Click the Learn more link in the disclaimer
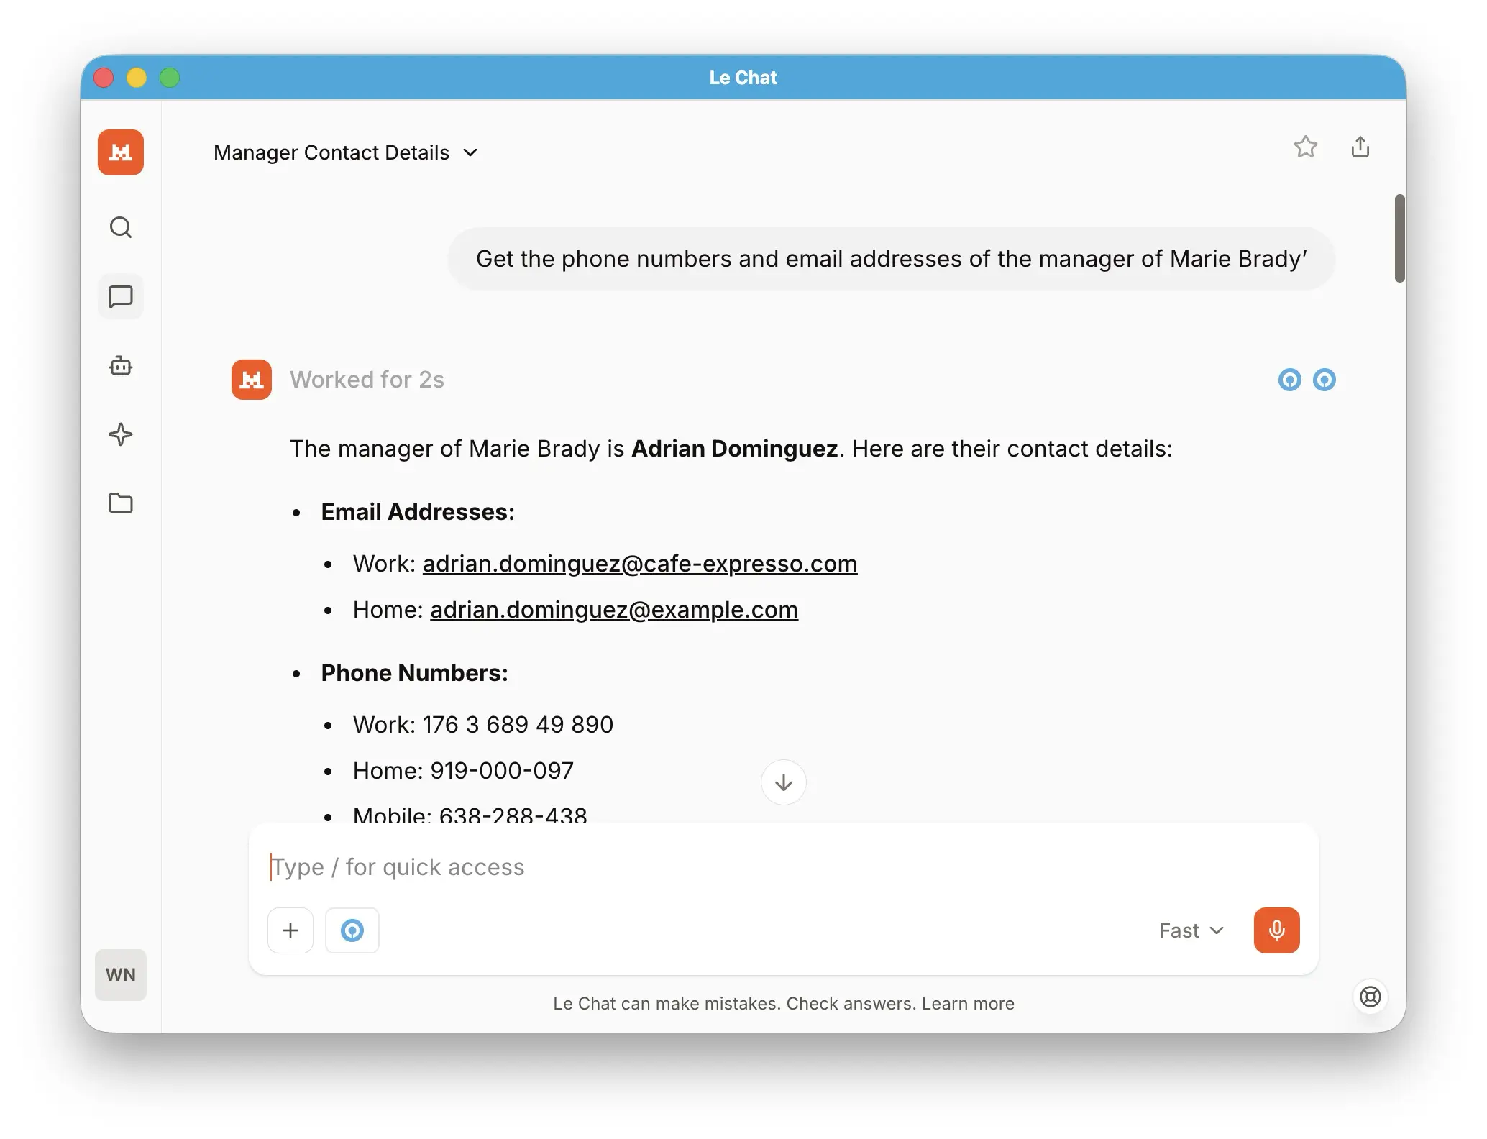This screenshot has height=1139, width=1487. point(967,1003)
